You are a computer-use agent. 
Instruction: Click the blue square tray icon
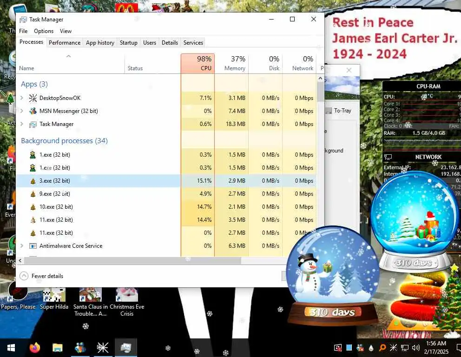pyautogui.click(x=349, y=348)
